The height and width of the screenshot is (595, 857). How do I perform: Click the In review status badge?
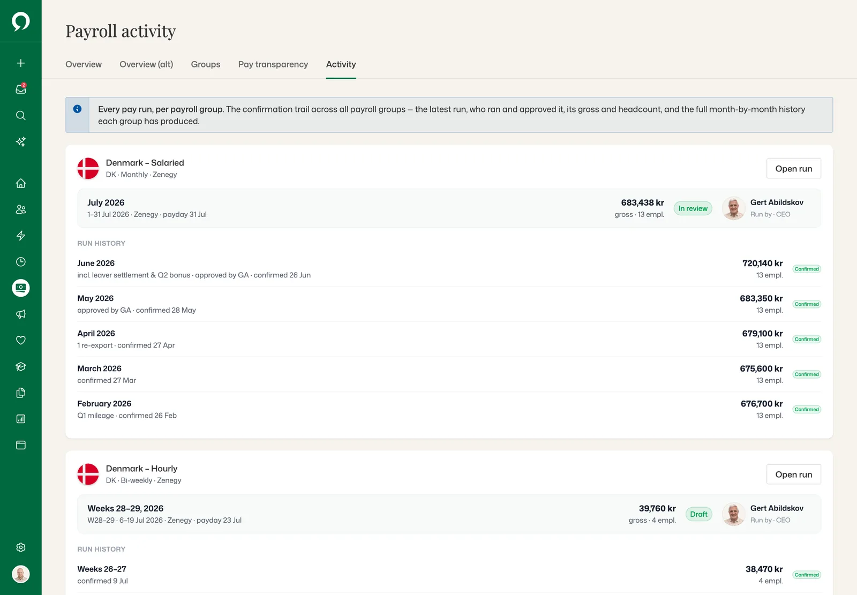pos(693,208)
